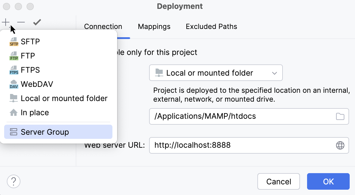Select the Connection tab

click(x=103, y=26)
